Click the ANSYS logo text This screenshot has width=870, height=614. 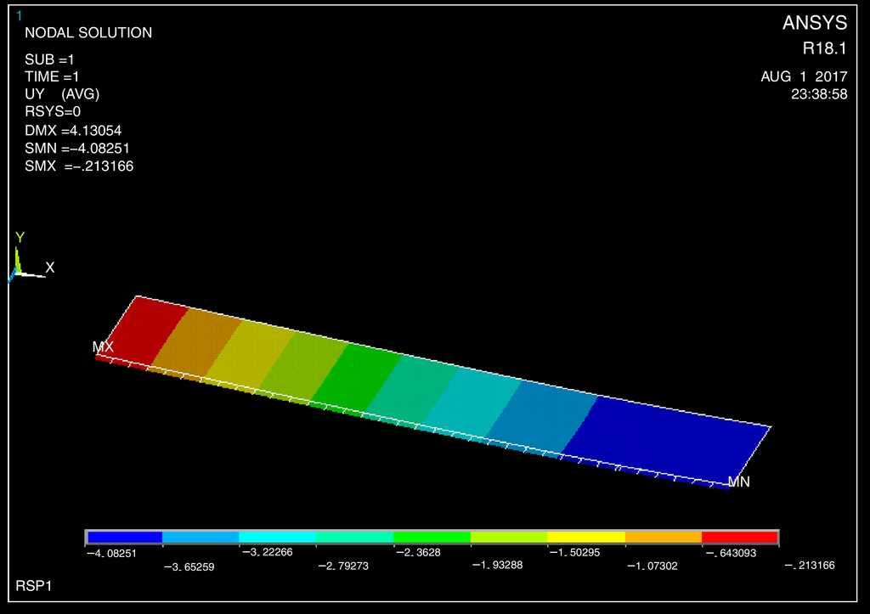[814, 24]
